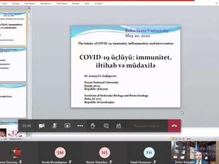This screenshot has height=164, width=219.
Task: Open the Design ribbon tab
Action: pyautogui.click(x=16, y=3)
